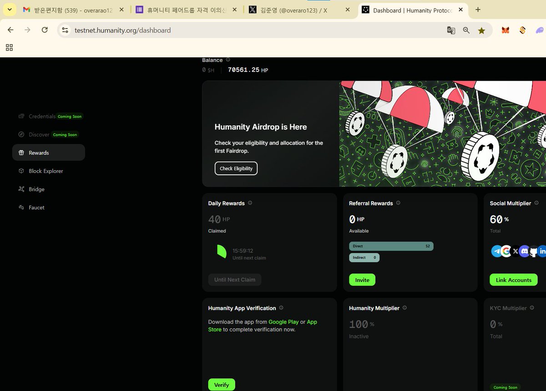View site information icon in address bar
This screenshot has height=391, width=546.
click(65, 30)
